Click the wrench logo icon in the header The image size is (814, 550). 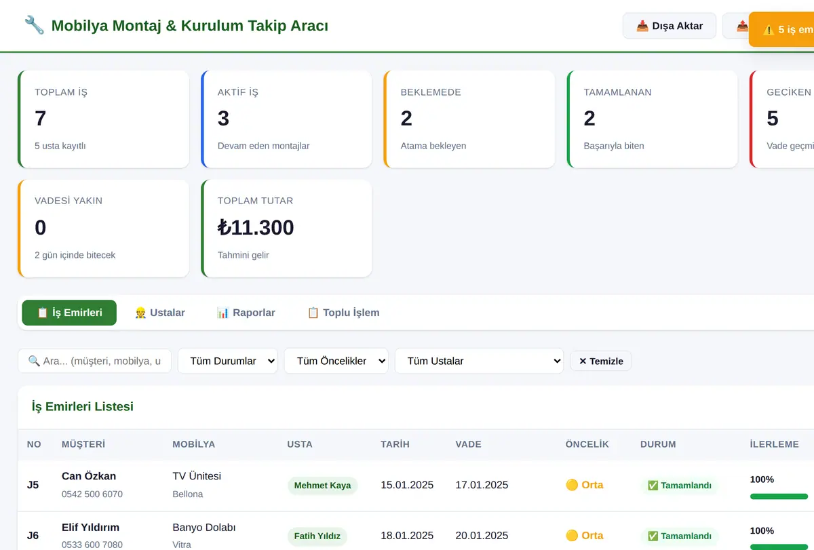click(34, 26)
